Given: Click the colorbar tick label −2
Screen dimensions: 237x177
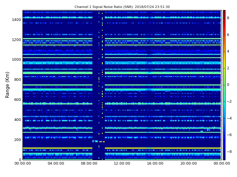Looking at the screenshot, I should point(229,101).
